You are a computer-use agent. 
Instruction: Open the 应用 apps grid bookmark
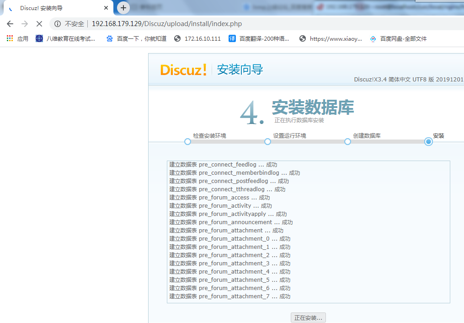click(x=17, y=38)
